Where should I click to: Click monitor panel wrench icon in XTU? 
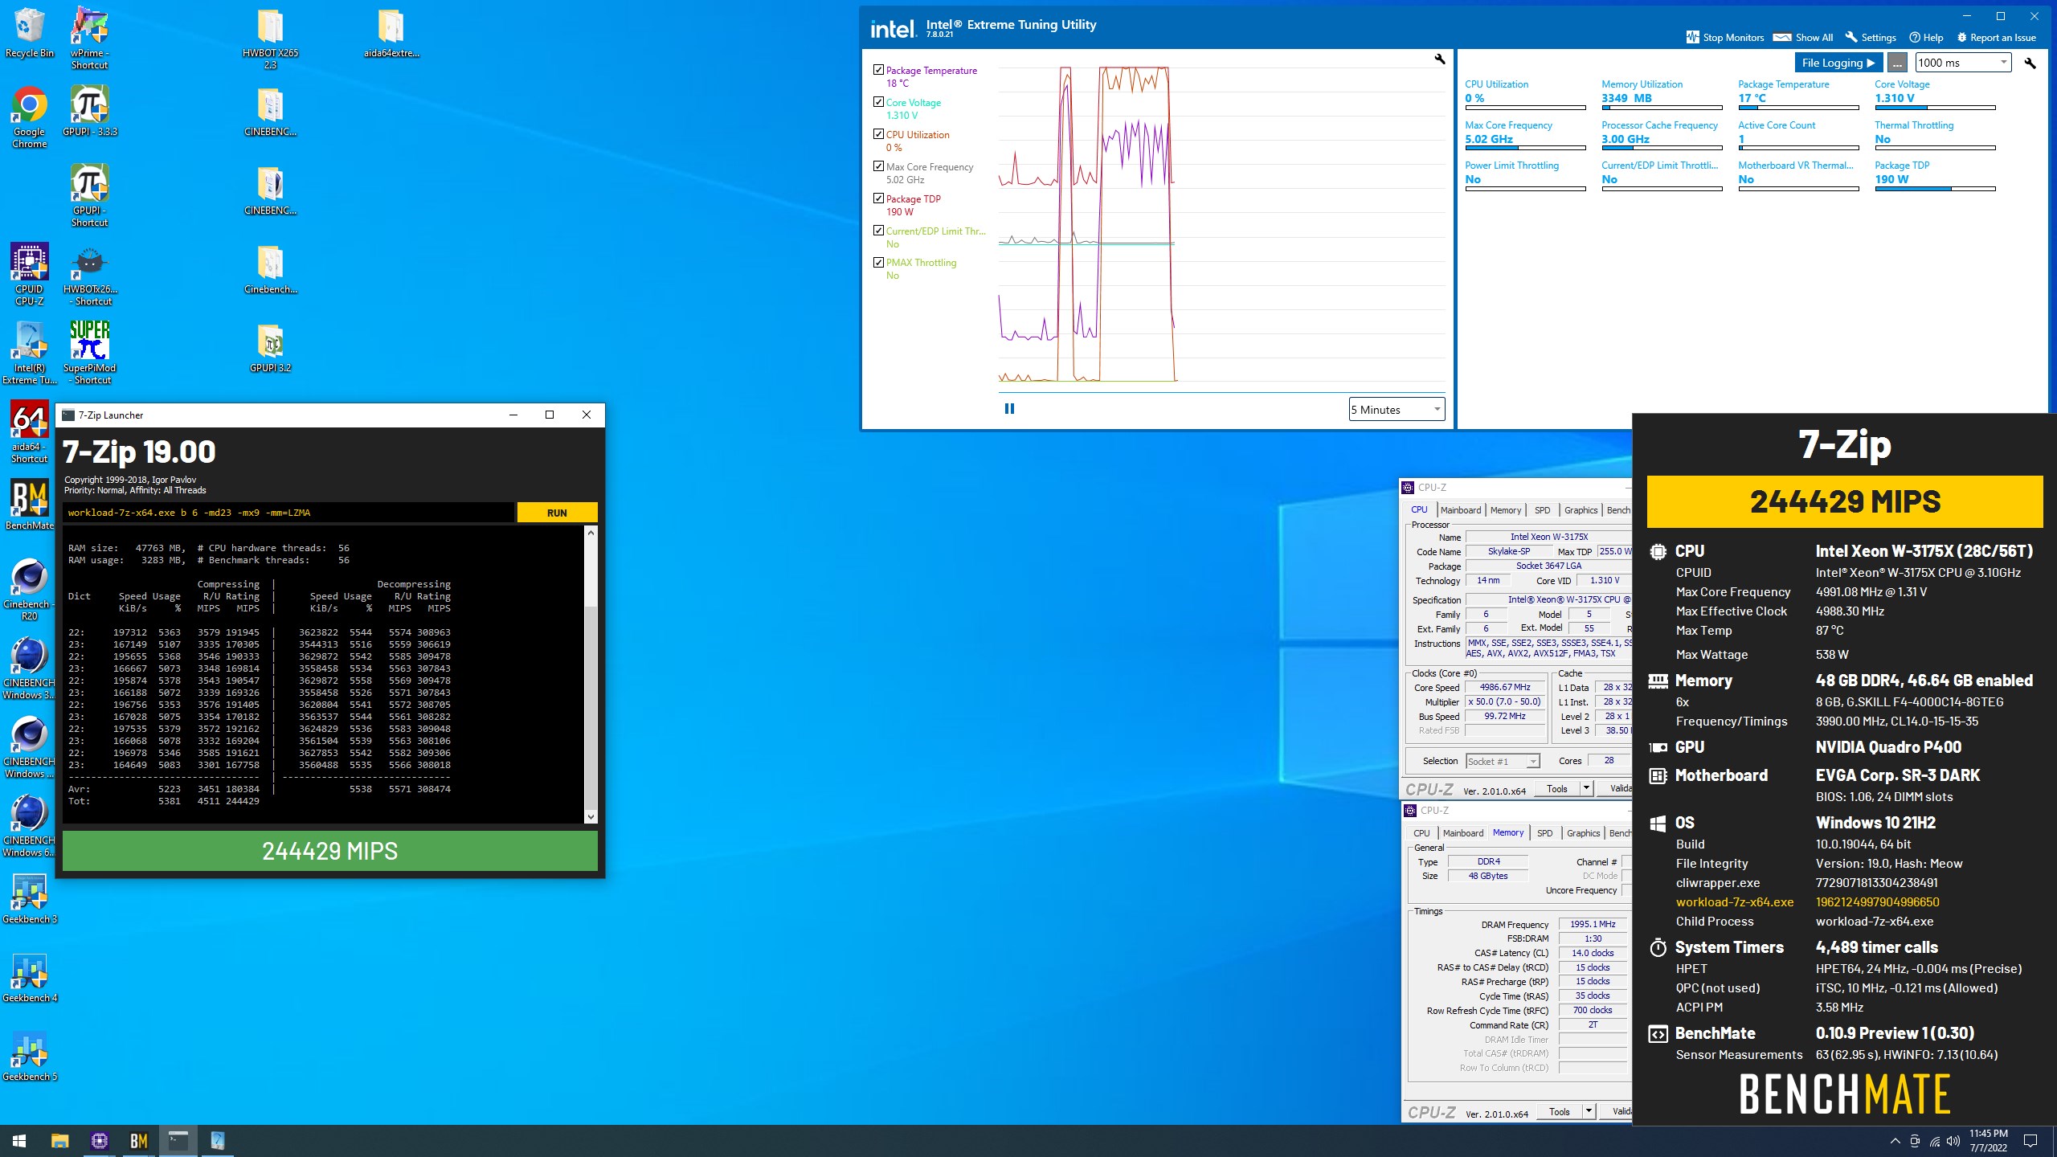point(2030,63)
